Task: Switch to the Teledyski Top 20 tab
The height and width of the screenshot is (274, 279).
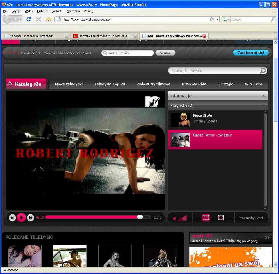Action: [x=109, y=84]
